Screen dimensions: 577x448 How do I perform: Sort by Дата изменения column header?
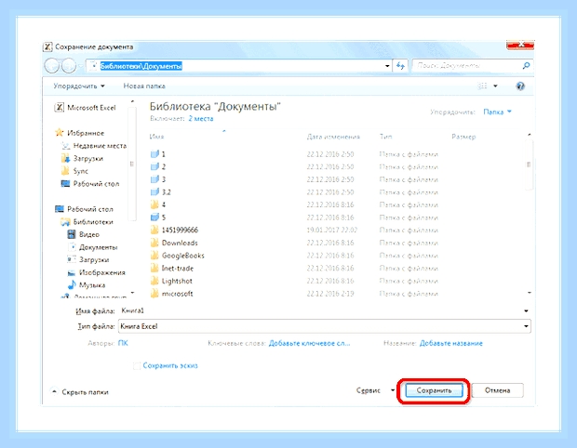[333, 137]
